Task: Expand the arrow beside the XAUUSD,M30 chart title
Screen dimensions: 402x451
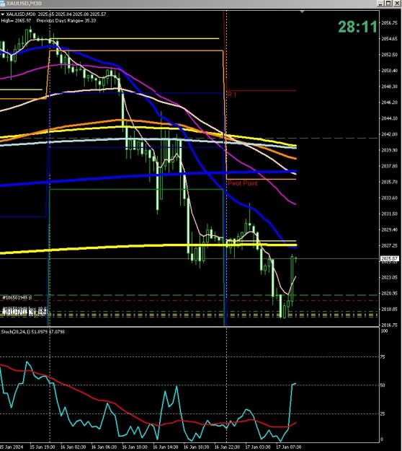Action: 3,14
